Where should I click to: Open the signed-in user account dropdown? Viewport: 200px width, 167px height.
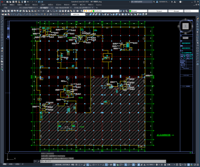(x=164, y=2)
